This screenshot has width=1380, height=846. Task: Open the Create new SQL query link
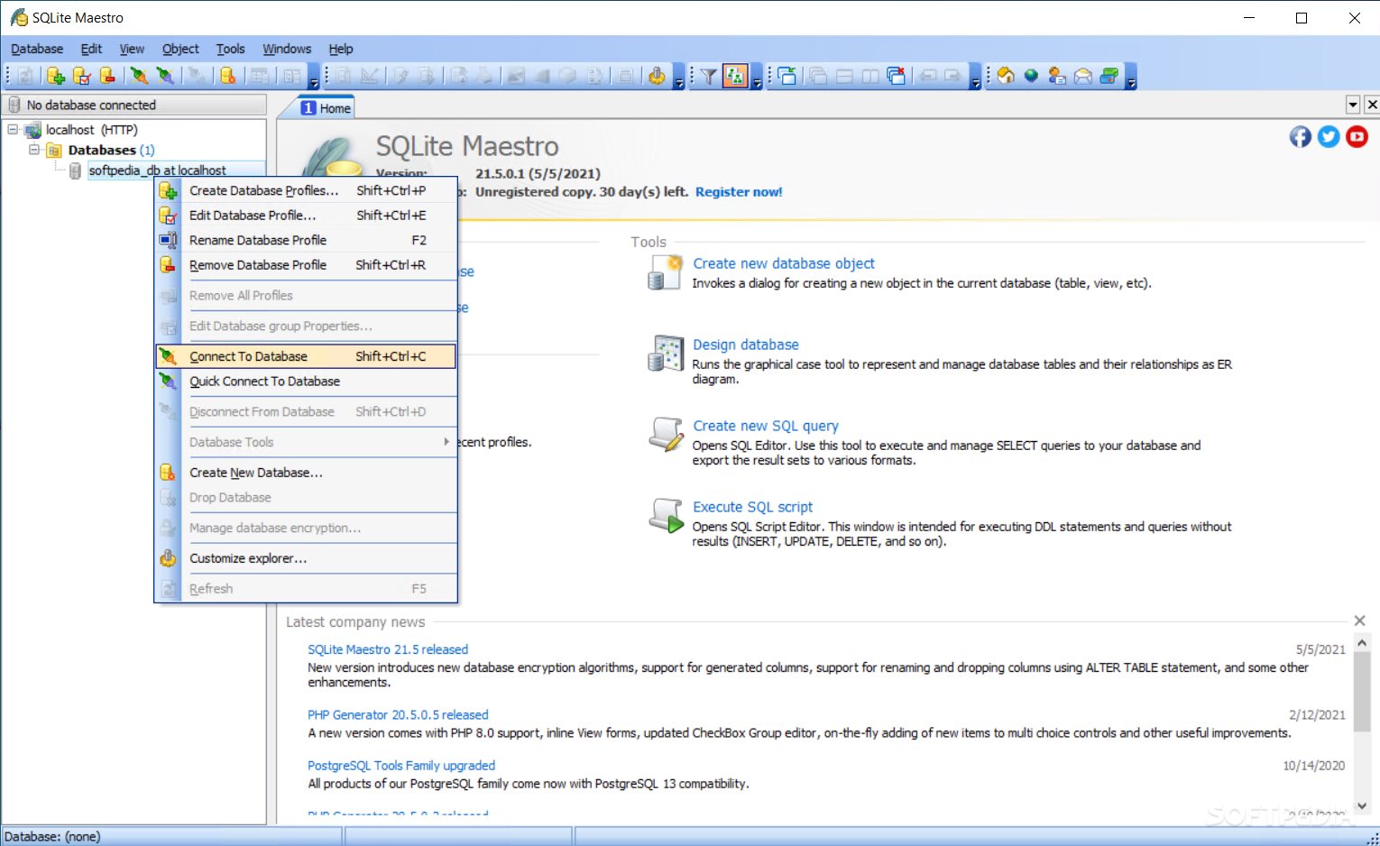(x=766, y=426)
